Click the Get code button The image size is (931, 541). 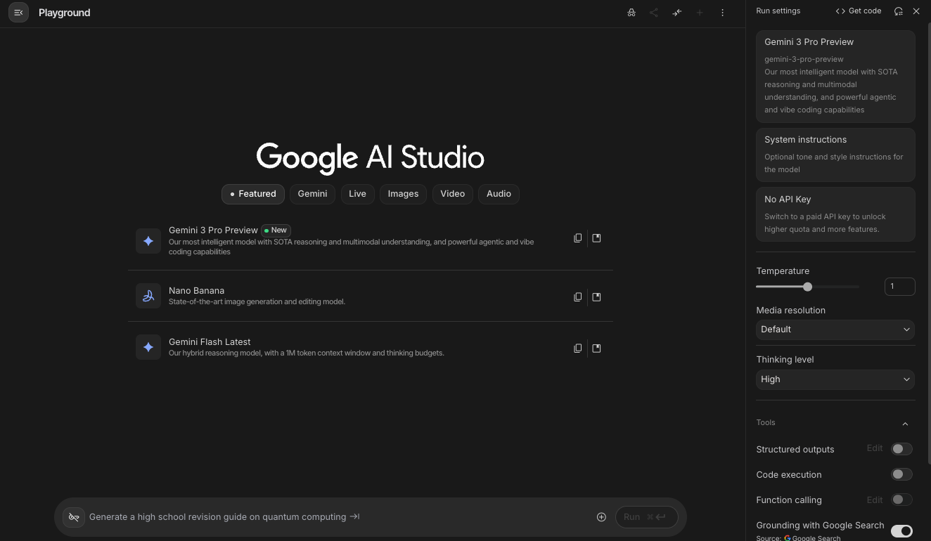[858, 11]
